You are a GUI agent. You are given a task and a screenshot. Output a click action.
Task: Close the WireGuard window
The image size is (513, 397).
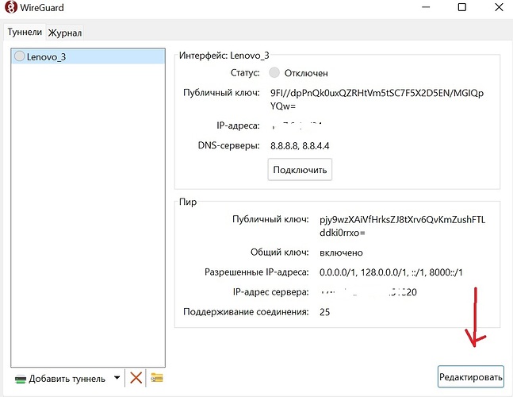point(499,7)
